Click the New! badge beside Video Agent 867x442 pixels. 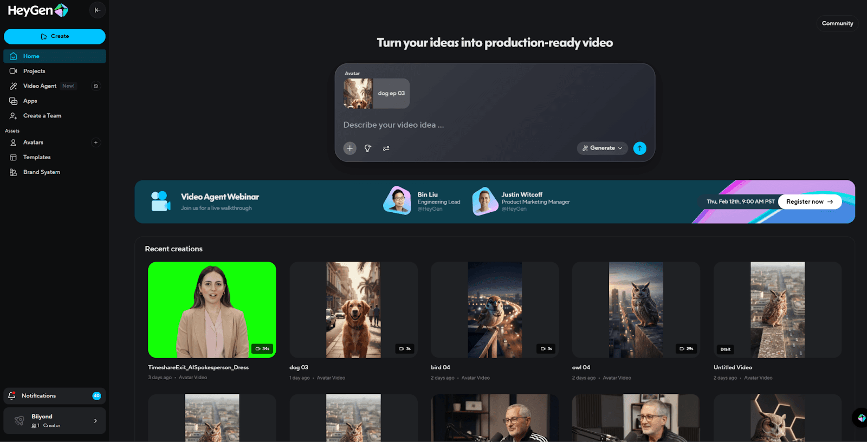pos(68,86)
